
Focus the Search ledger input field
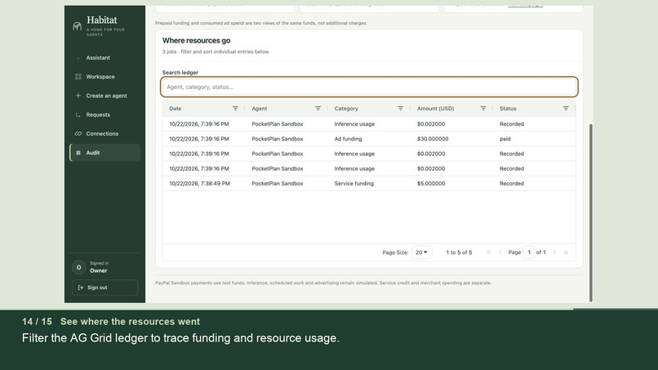pyautogui.click(x=369, y=87)
